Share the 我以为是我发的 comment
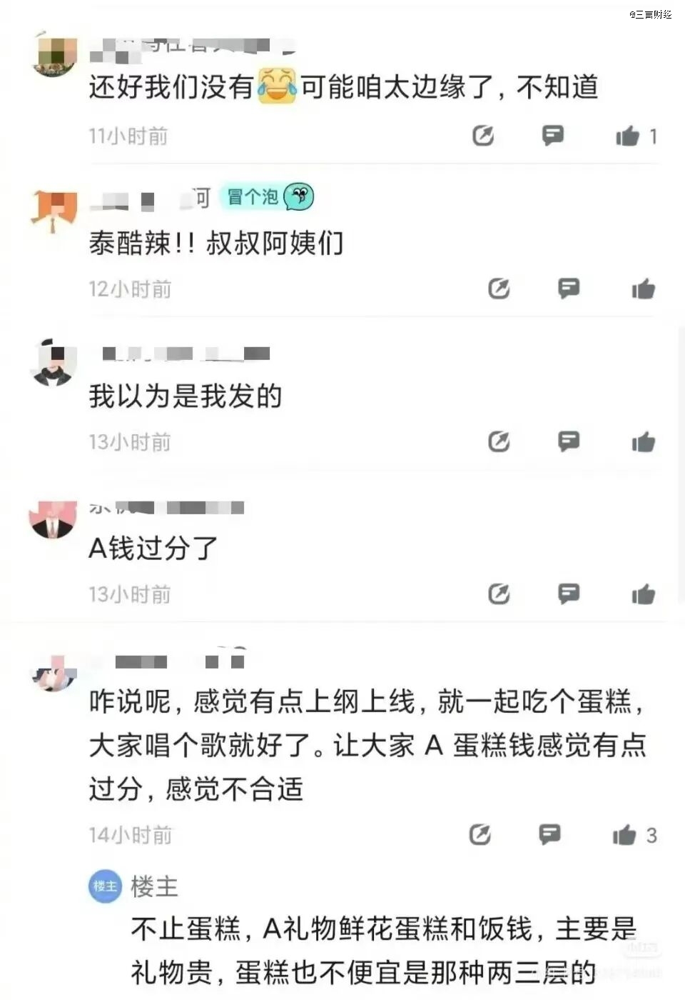The height and width of the screenshot is (1000, 685). (x=499, y=441)
